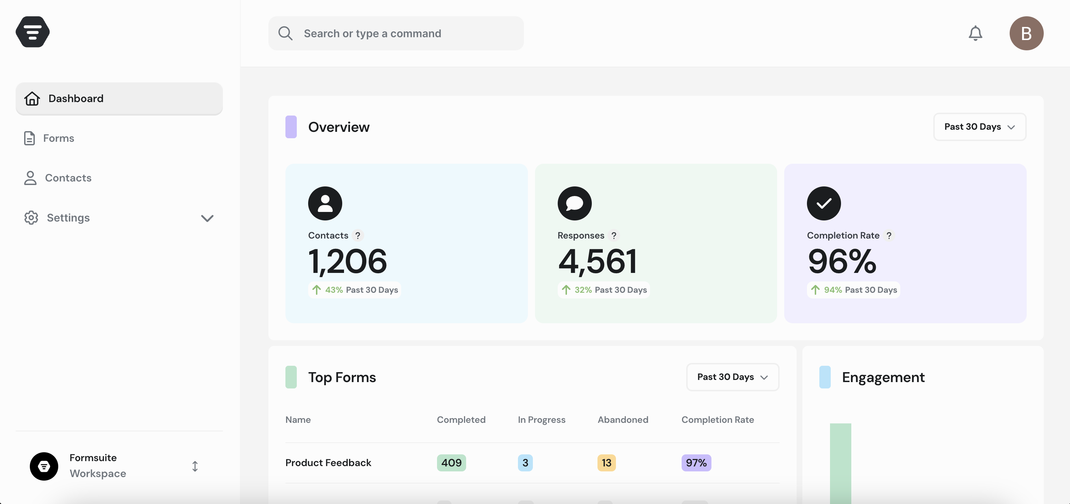Click the In Progress column header

click(x=541, y=419)
